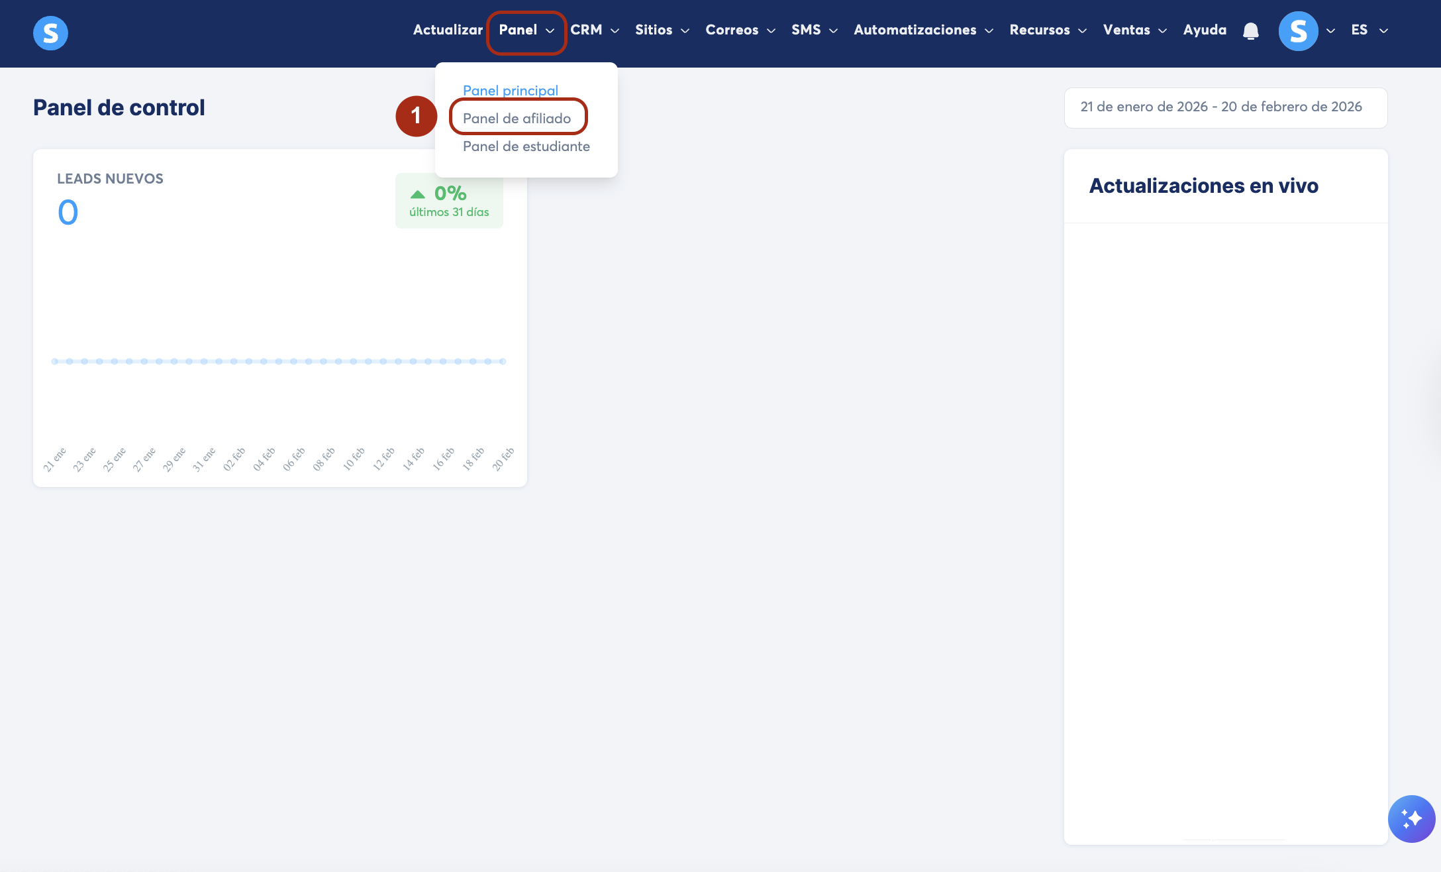Click the green 0% trend badge

(x=449, y=201)
